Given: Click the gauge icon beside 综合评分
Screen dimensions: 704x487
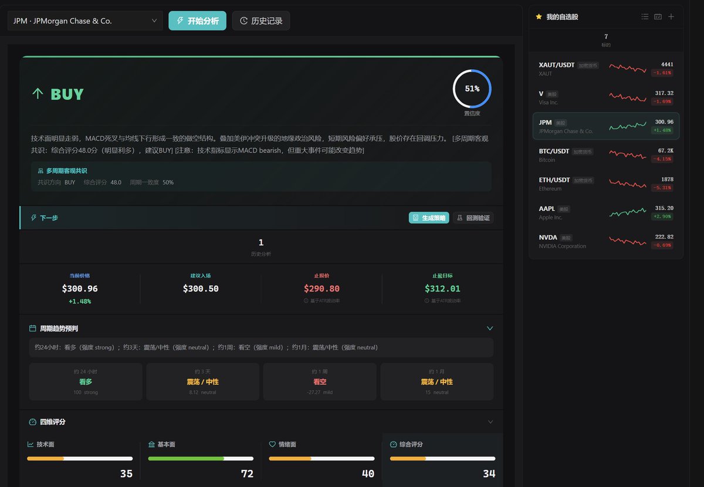Looking at the screenshot, I should (393, 444).
